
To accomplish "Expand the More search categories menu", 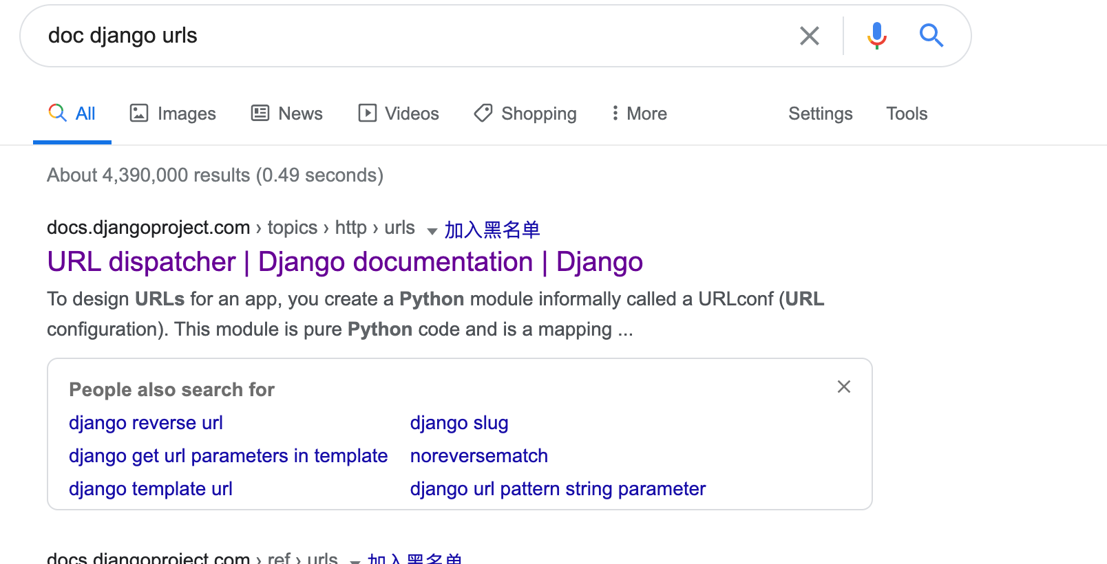I will (x=639, y=113).
